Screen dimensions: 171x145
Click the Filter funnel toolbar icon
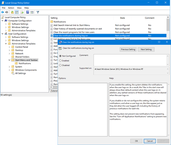click(x=38, y=12)
